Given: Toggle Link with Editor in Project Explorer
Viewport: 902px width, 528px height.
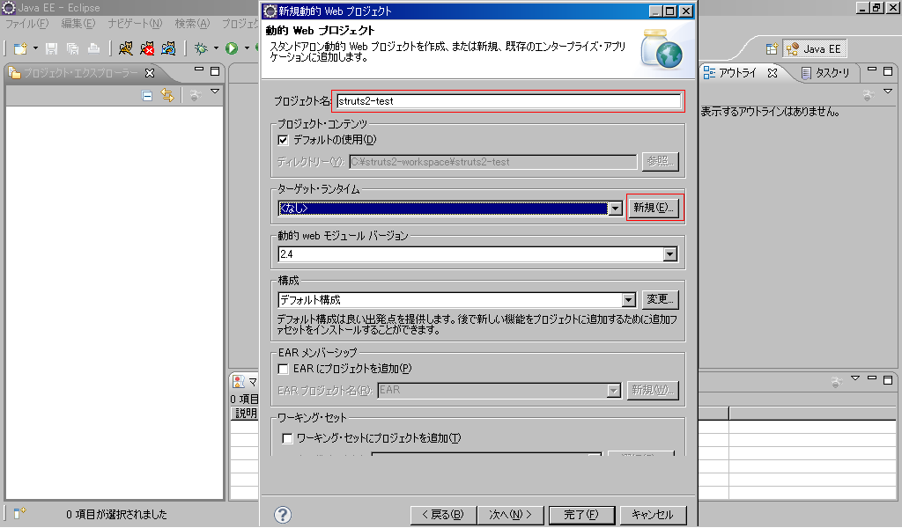Looking at the screenshot, I should (167, 95).
